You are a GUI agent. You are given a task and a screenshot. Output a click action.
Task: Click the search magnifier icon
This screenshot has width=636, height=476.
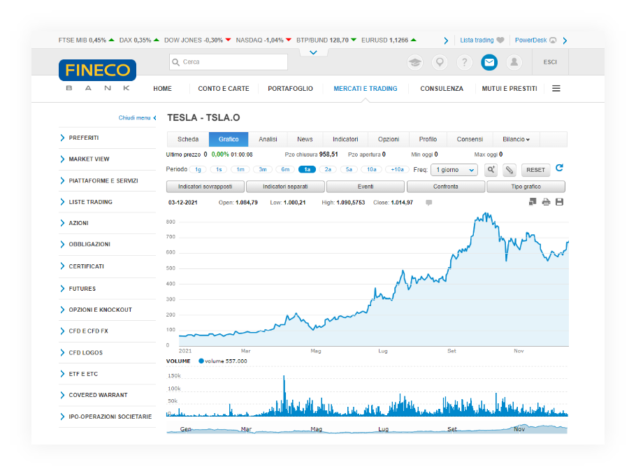click(175, 62)
